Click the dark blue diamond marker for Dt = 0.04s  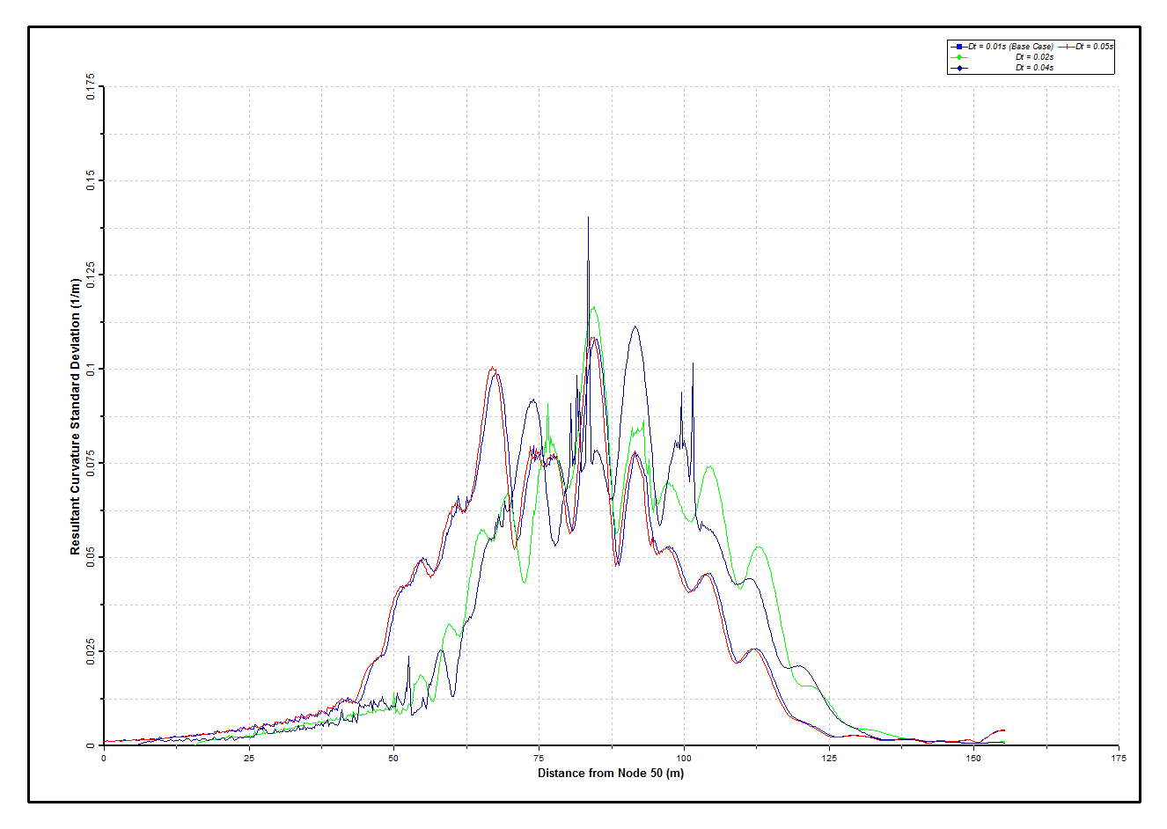tap(959, 68)
